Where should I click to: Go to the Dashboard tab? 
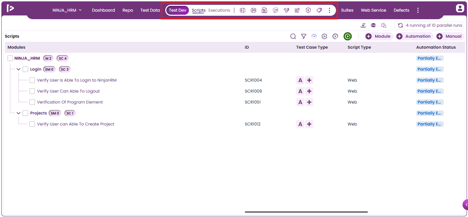[x=104, y=10]
